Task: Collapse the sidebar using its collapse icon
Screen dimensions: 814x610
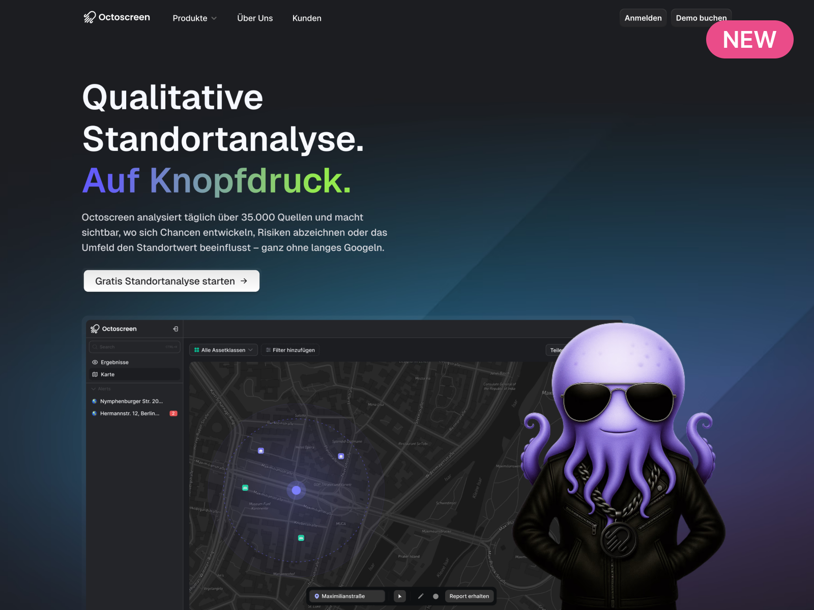Action: (176, 329)
